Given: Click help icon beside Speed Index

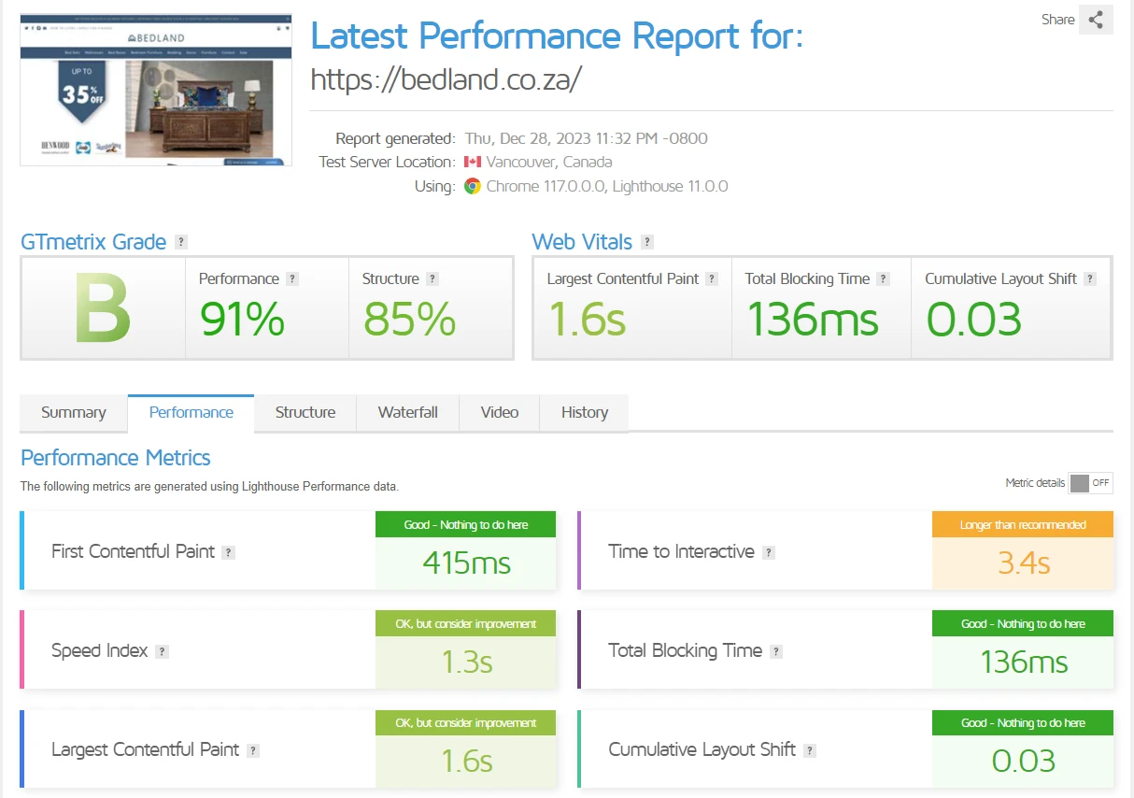Looking at the screenshot, I should tap(162, 651).
